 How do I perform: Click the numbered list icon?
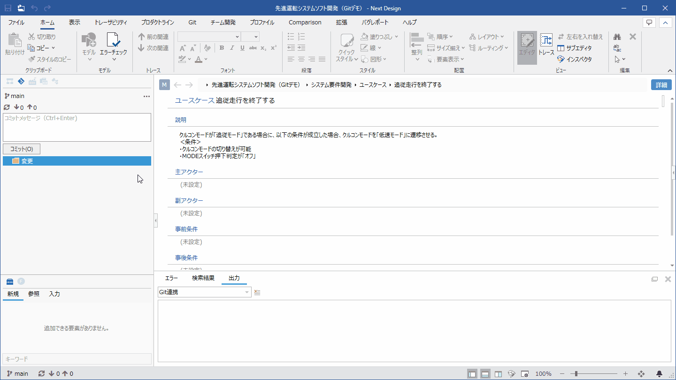point(301,37)
